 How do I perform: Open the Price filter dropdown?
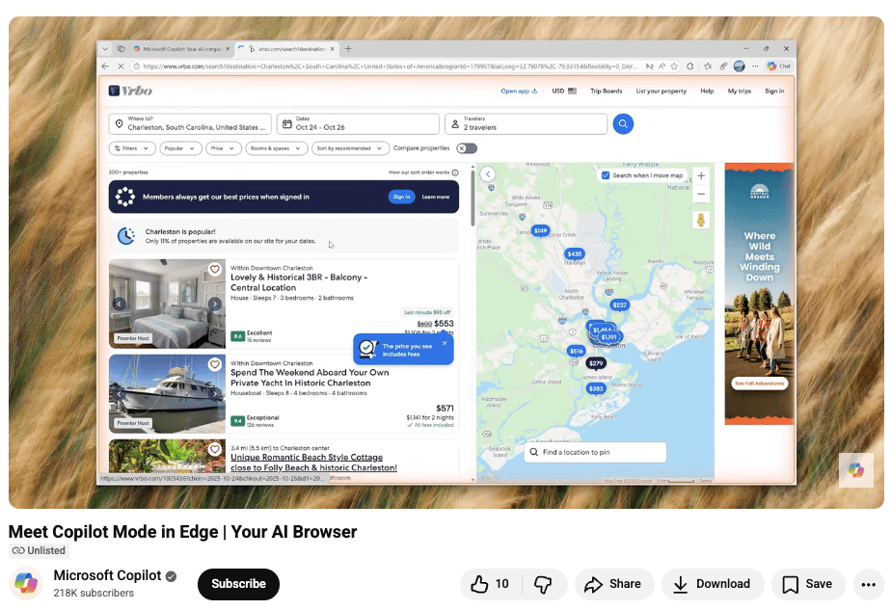(x=224, y=148)
